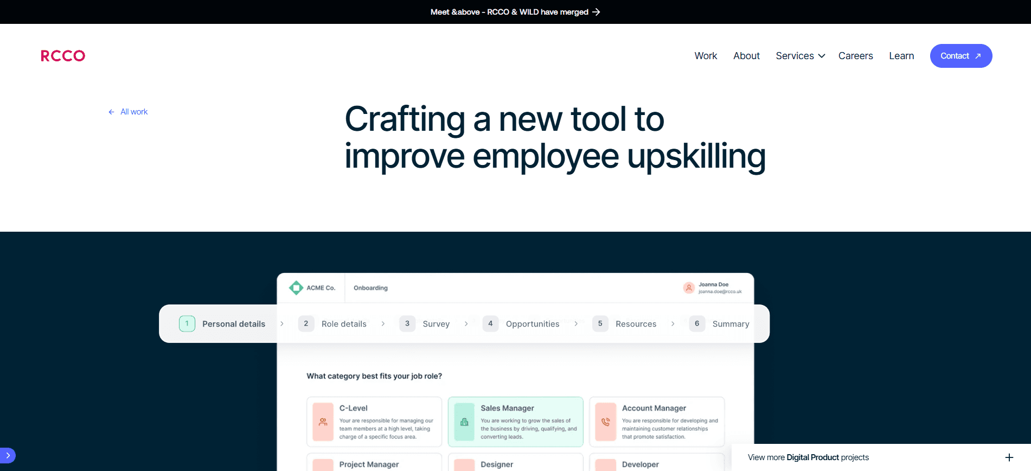Screen dimensions: 1031x471
Task: Click the question 'What category best fits your job role?'
Action: click(x=374, y=376)
